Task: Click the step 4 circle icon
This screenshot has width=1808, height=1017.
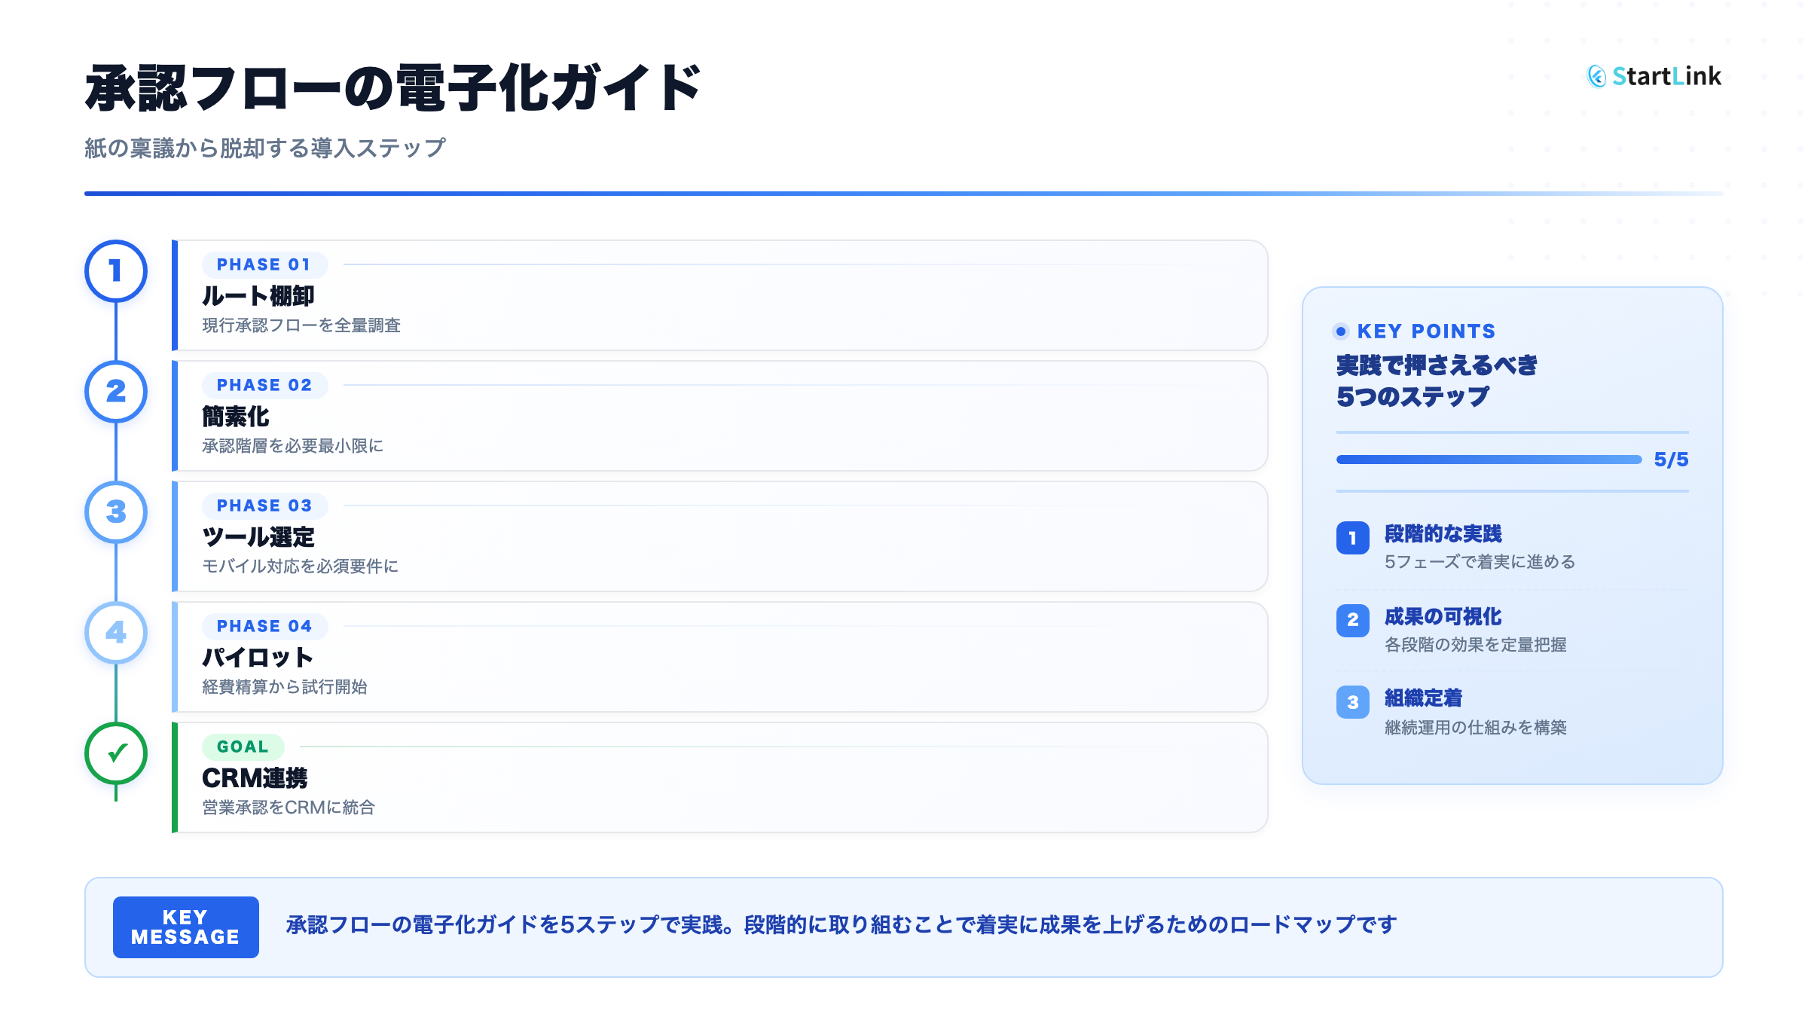Action: 115,633
